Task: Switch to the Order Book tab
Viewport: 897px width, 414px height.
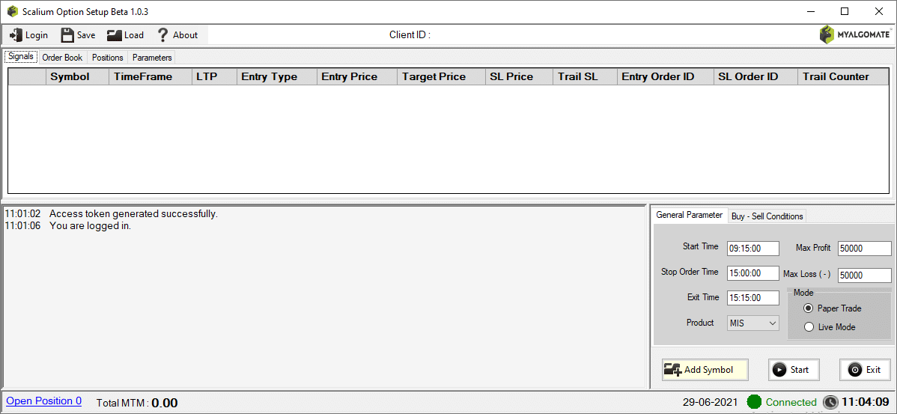Action: coord(62,58)
